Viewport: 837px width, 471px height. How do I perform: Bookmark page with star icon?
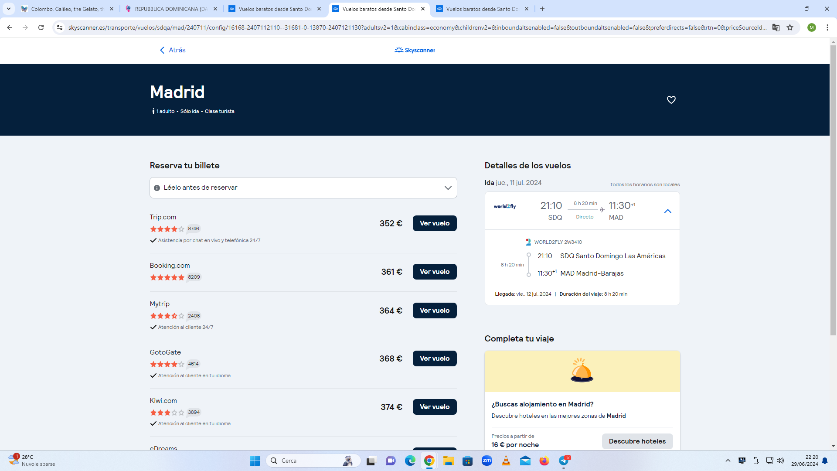[x=790, y=27]
